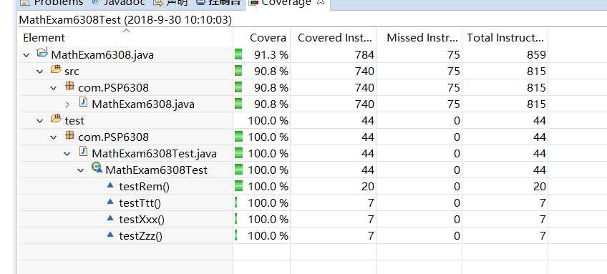The width and height of the screenshot is (607, 274).
Task: Select the testZzz() method label
Action: [140, 236]
